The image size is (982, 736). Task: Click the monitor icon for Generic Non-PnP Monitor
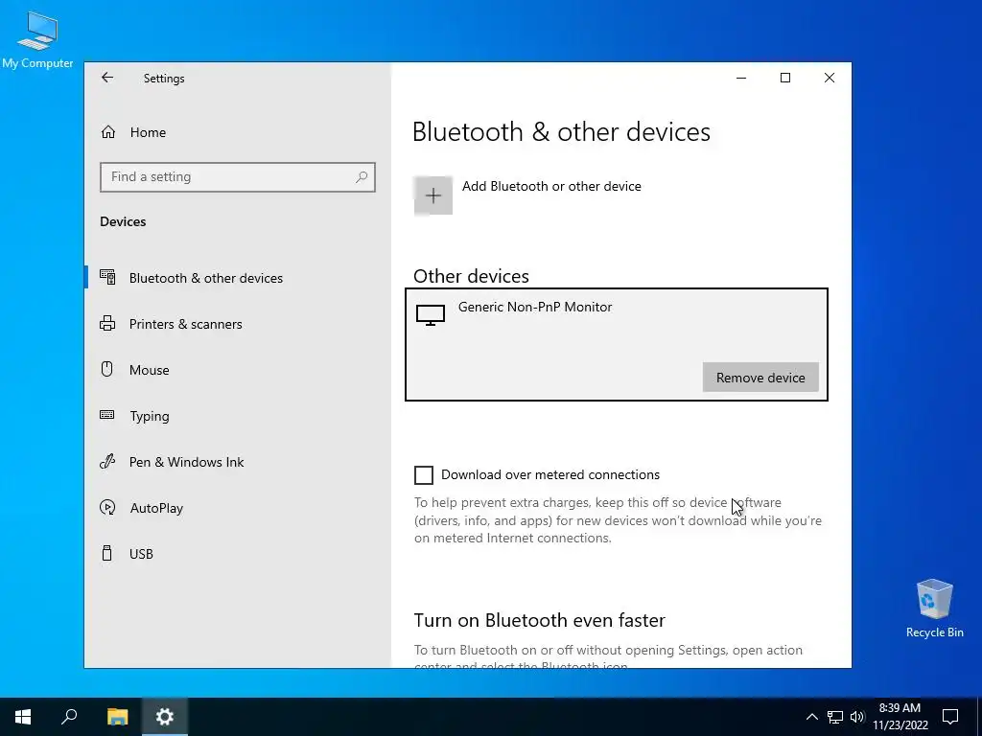(x=431, y=314)
